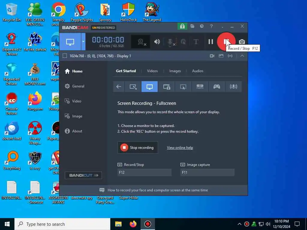
Task: Select the Peggle Nights desktop shortcut
Action: tap(82, 12)
